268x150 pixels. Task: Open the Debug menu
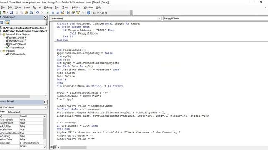(48, 7)
